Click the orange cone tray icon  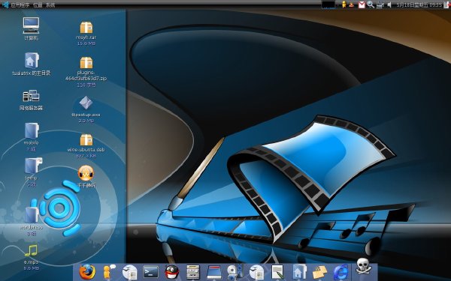pyautogui.click(x=351, y=5)
